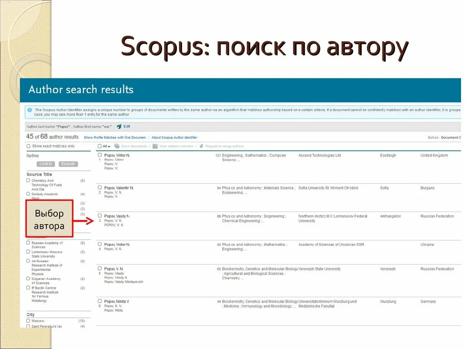Click document count 94 for Valentin Popov
Viewport: 466px width, 349px height.
point(219,188)
